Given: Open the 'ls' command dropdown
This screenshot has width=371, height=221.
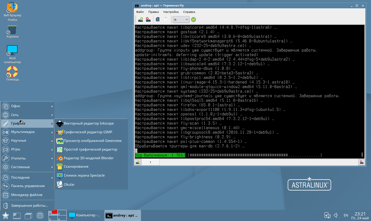Looking at the screenshot, I should point(181,19).
